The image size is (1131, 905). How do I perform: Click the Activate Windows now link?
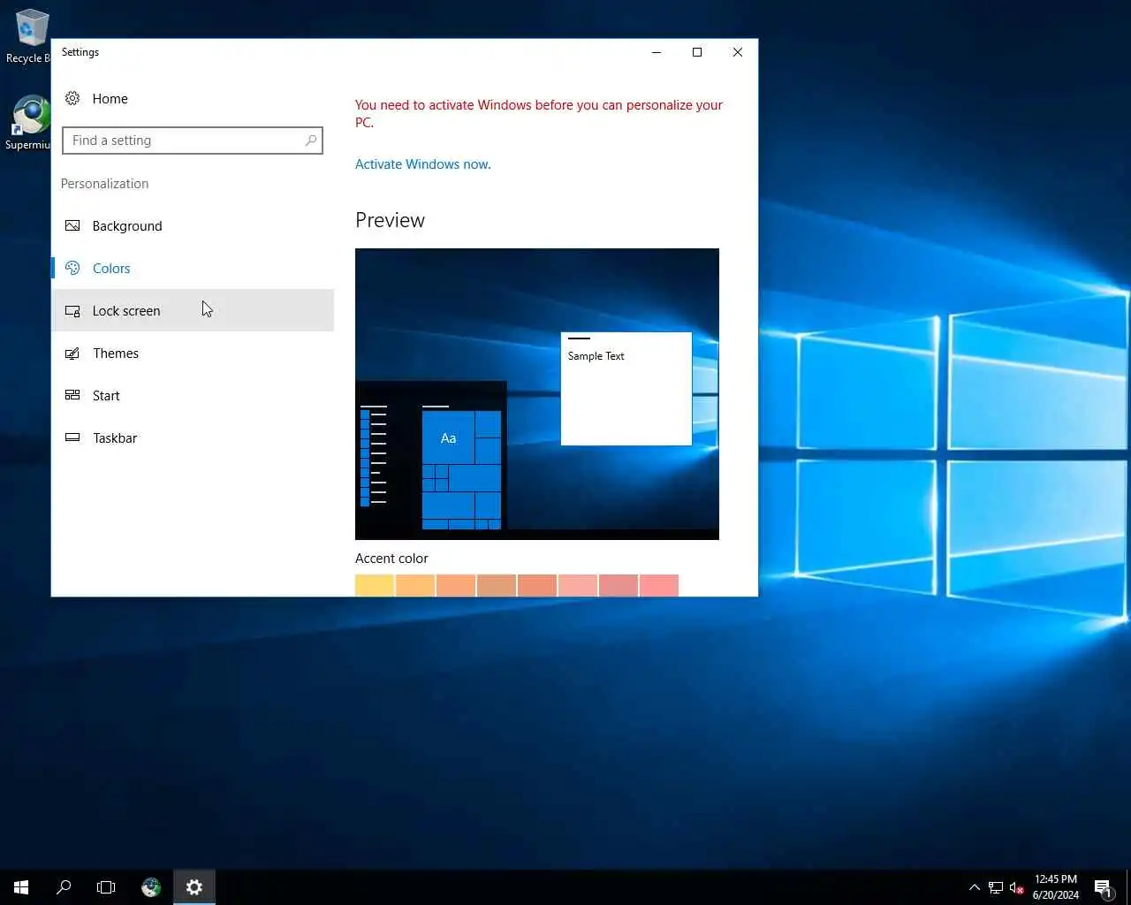(422, 164)
